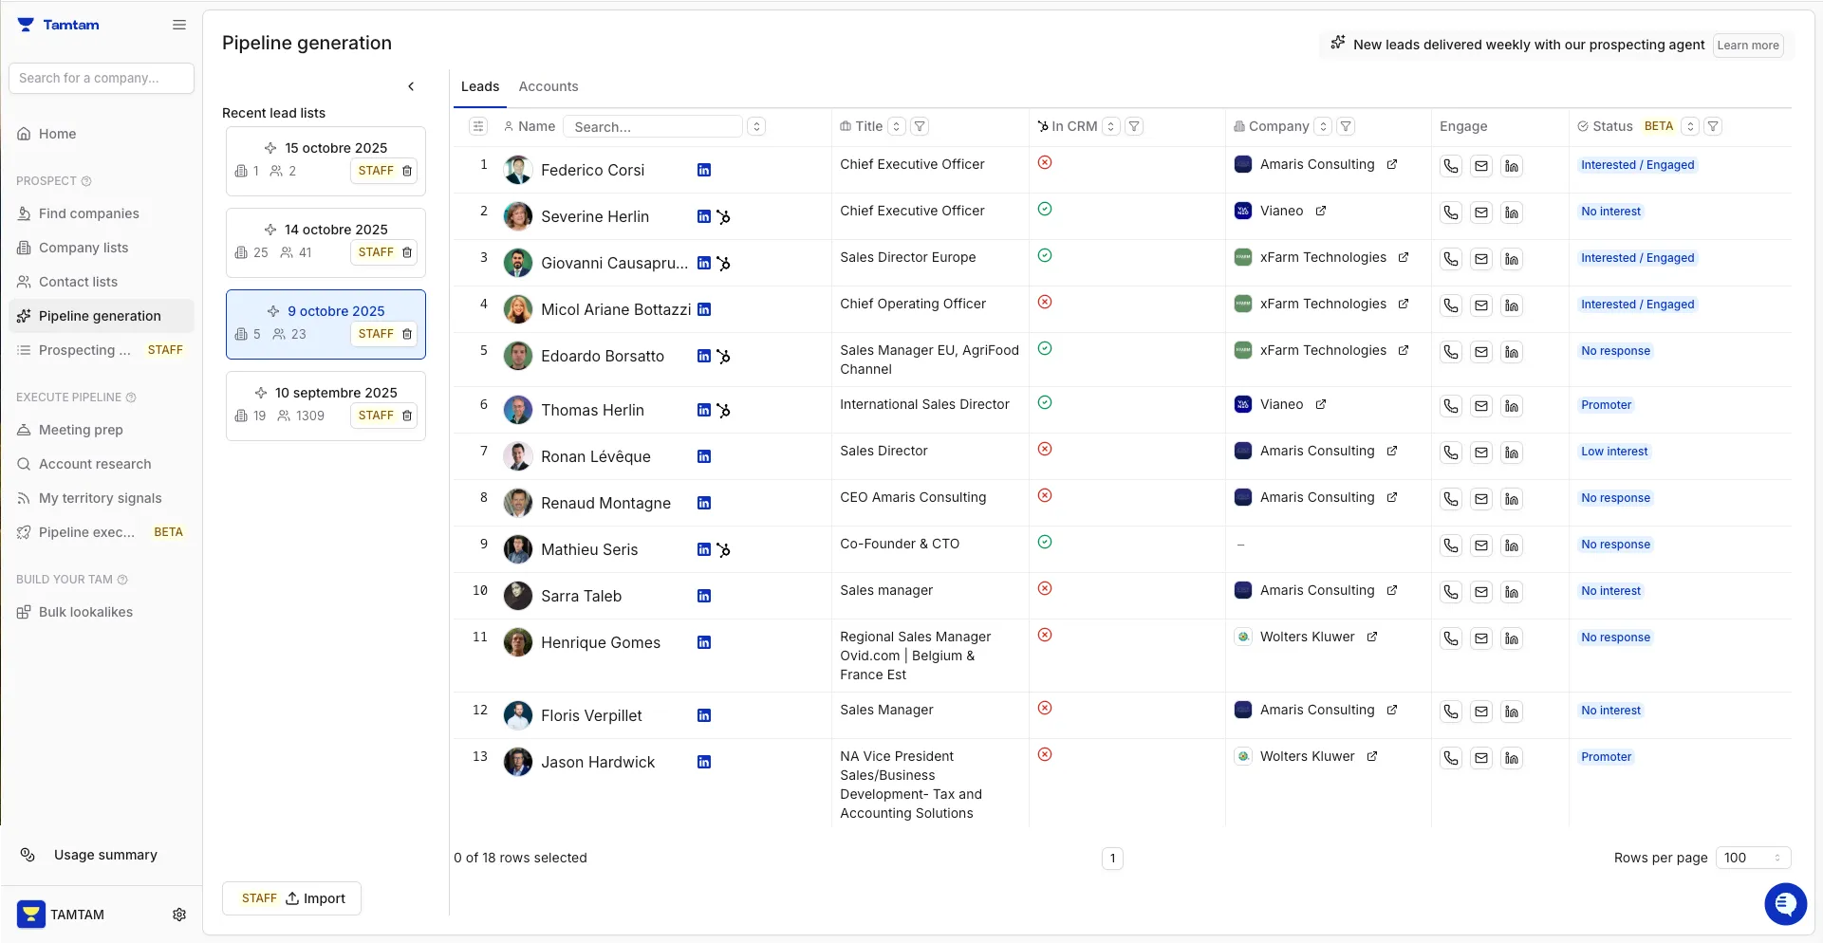Delete the 10 septembre 2025 lead list

coord(407,416)
